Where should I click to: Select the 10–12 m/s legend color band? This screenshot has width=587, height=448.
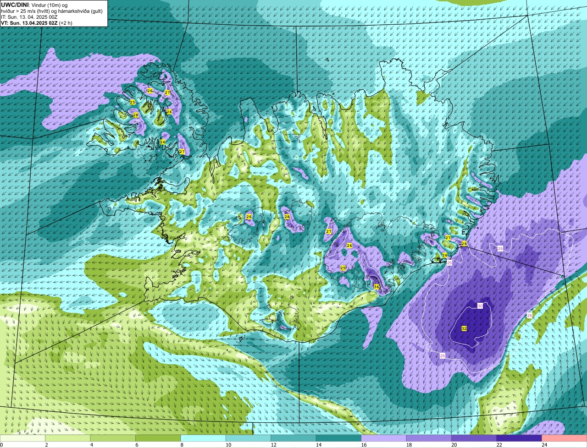point(249,438)
